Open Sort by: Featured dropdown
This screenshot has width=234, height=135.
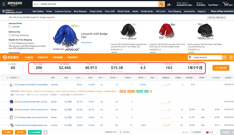[217, 17]
